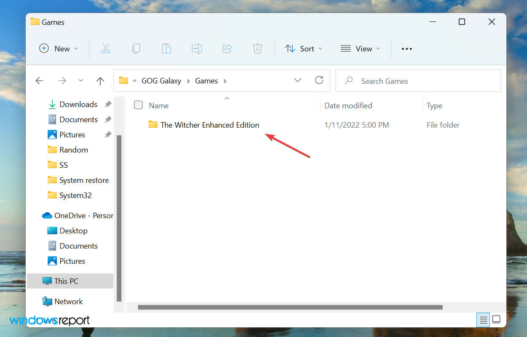The image size is (527, 337).
Task: Click the navigation pane vertical scrollbar
Action: click(119, 218)
